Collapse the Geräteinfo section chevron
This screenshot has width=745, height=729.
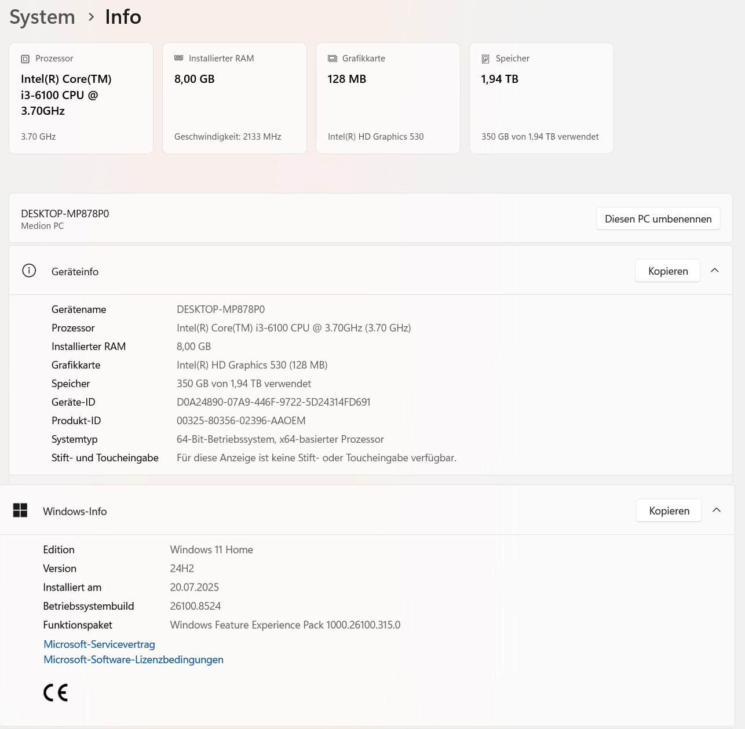pos(715,271)
